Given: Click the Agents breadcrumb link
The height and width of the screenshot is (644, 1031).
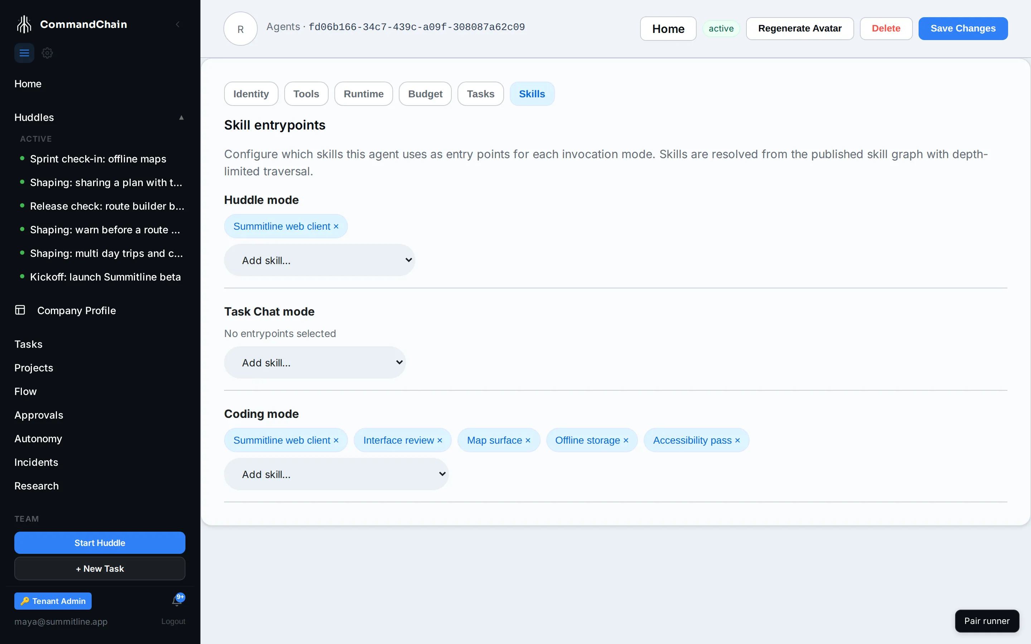Looking at the screenshot, I should tap(283, 26).
